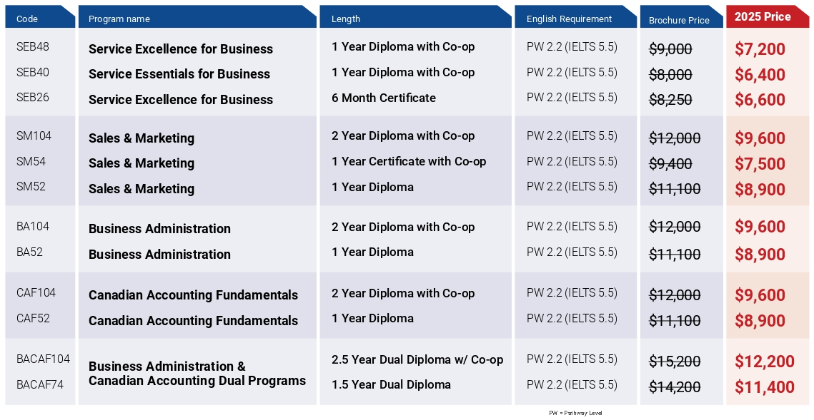
Task: Click program code SEB48
Action: [x=33, y=47]
